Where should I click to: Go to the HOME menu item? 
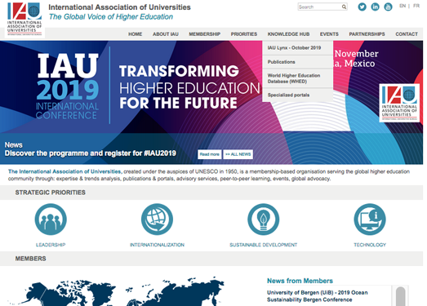point(135,34)
